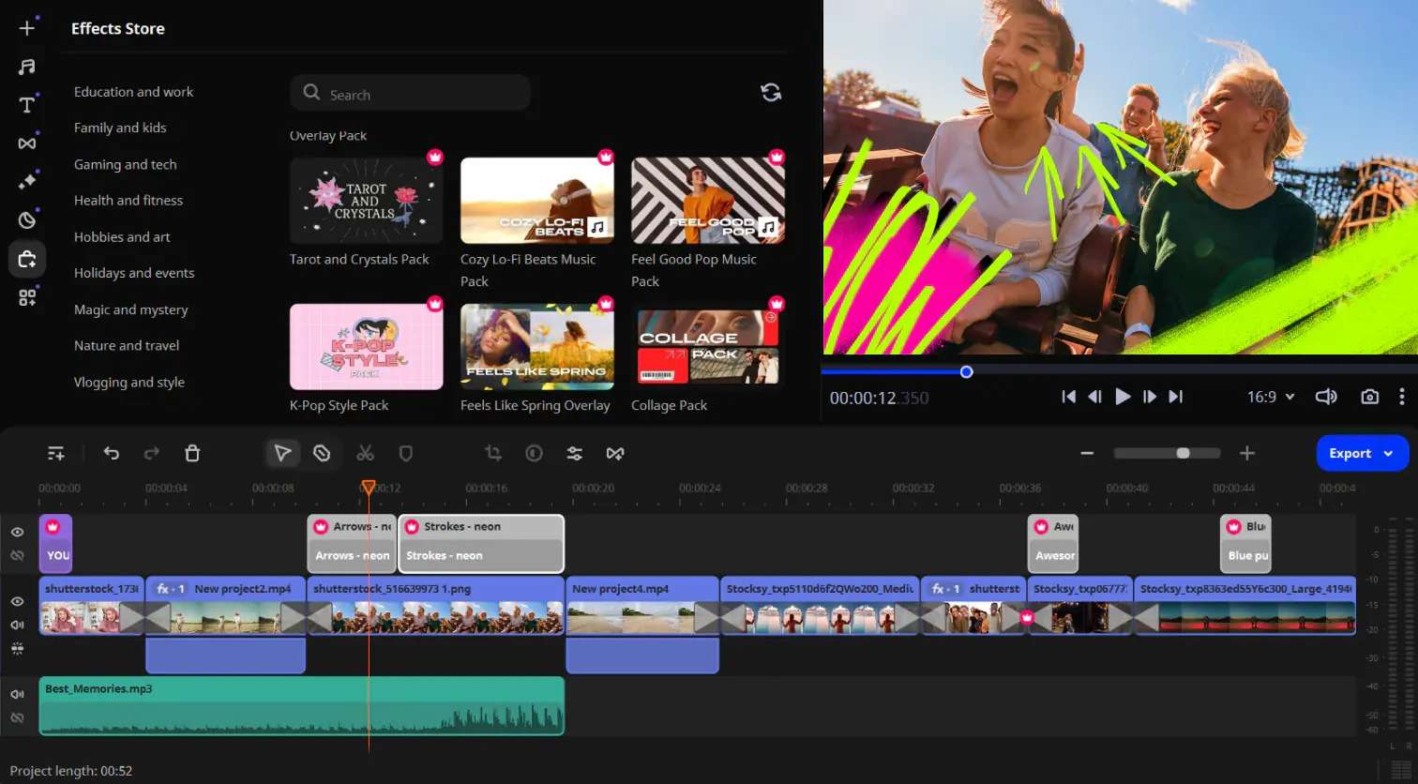Click the Effects Store search field

[411, 94]
